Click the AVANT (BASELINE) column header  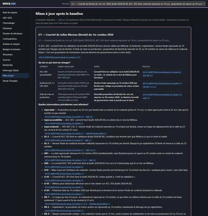click(66, 67)
